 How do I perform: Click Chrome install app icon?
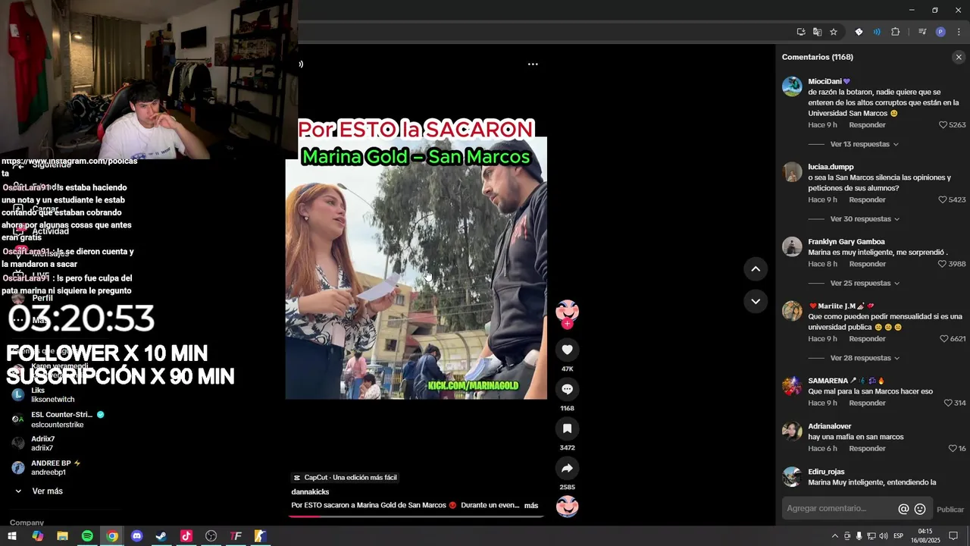tap(801, 32)
